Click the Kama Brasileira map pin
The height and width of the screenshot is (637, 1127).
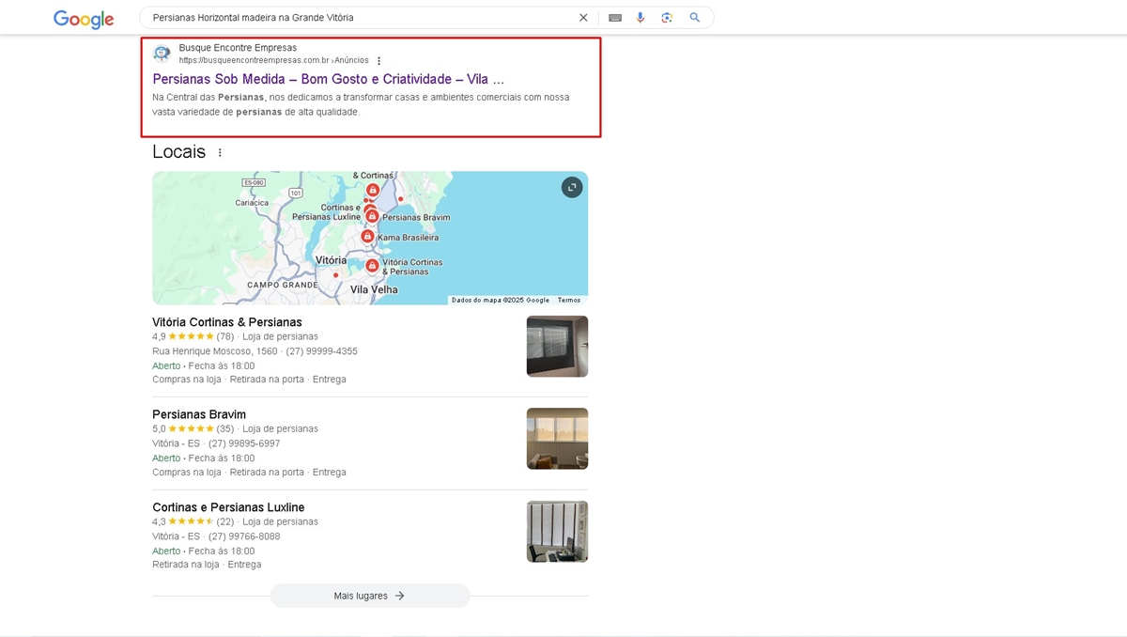click(x=368, y=237)
